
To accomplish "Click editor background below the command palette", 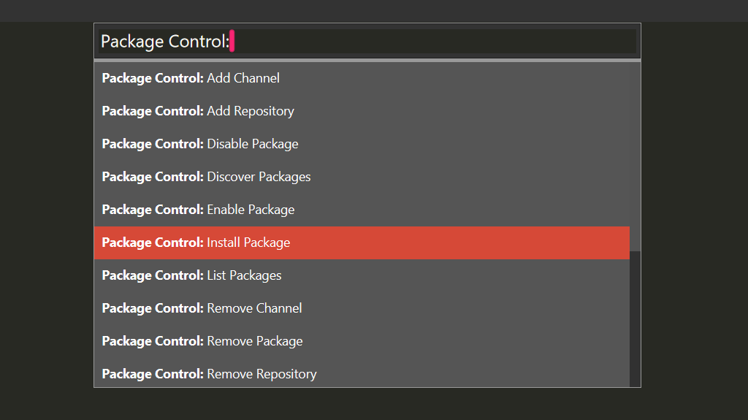I will click(x=367, y=404).
